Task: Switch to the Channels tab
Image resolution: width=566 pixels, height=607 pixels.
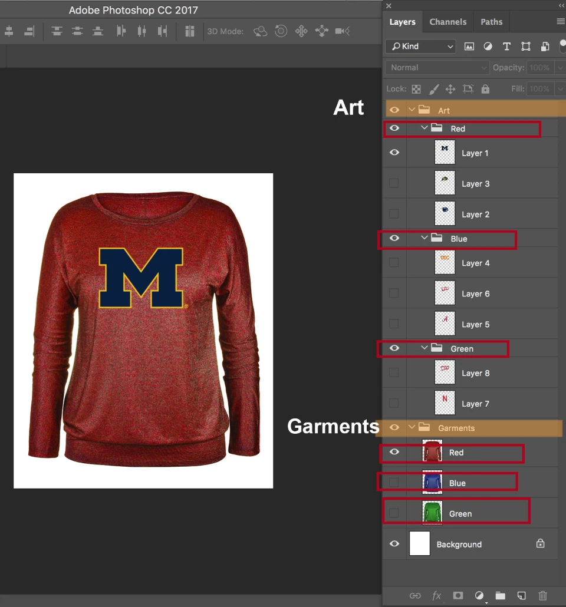Action: pos(448,22)
